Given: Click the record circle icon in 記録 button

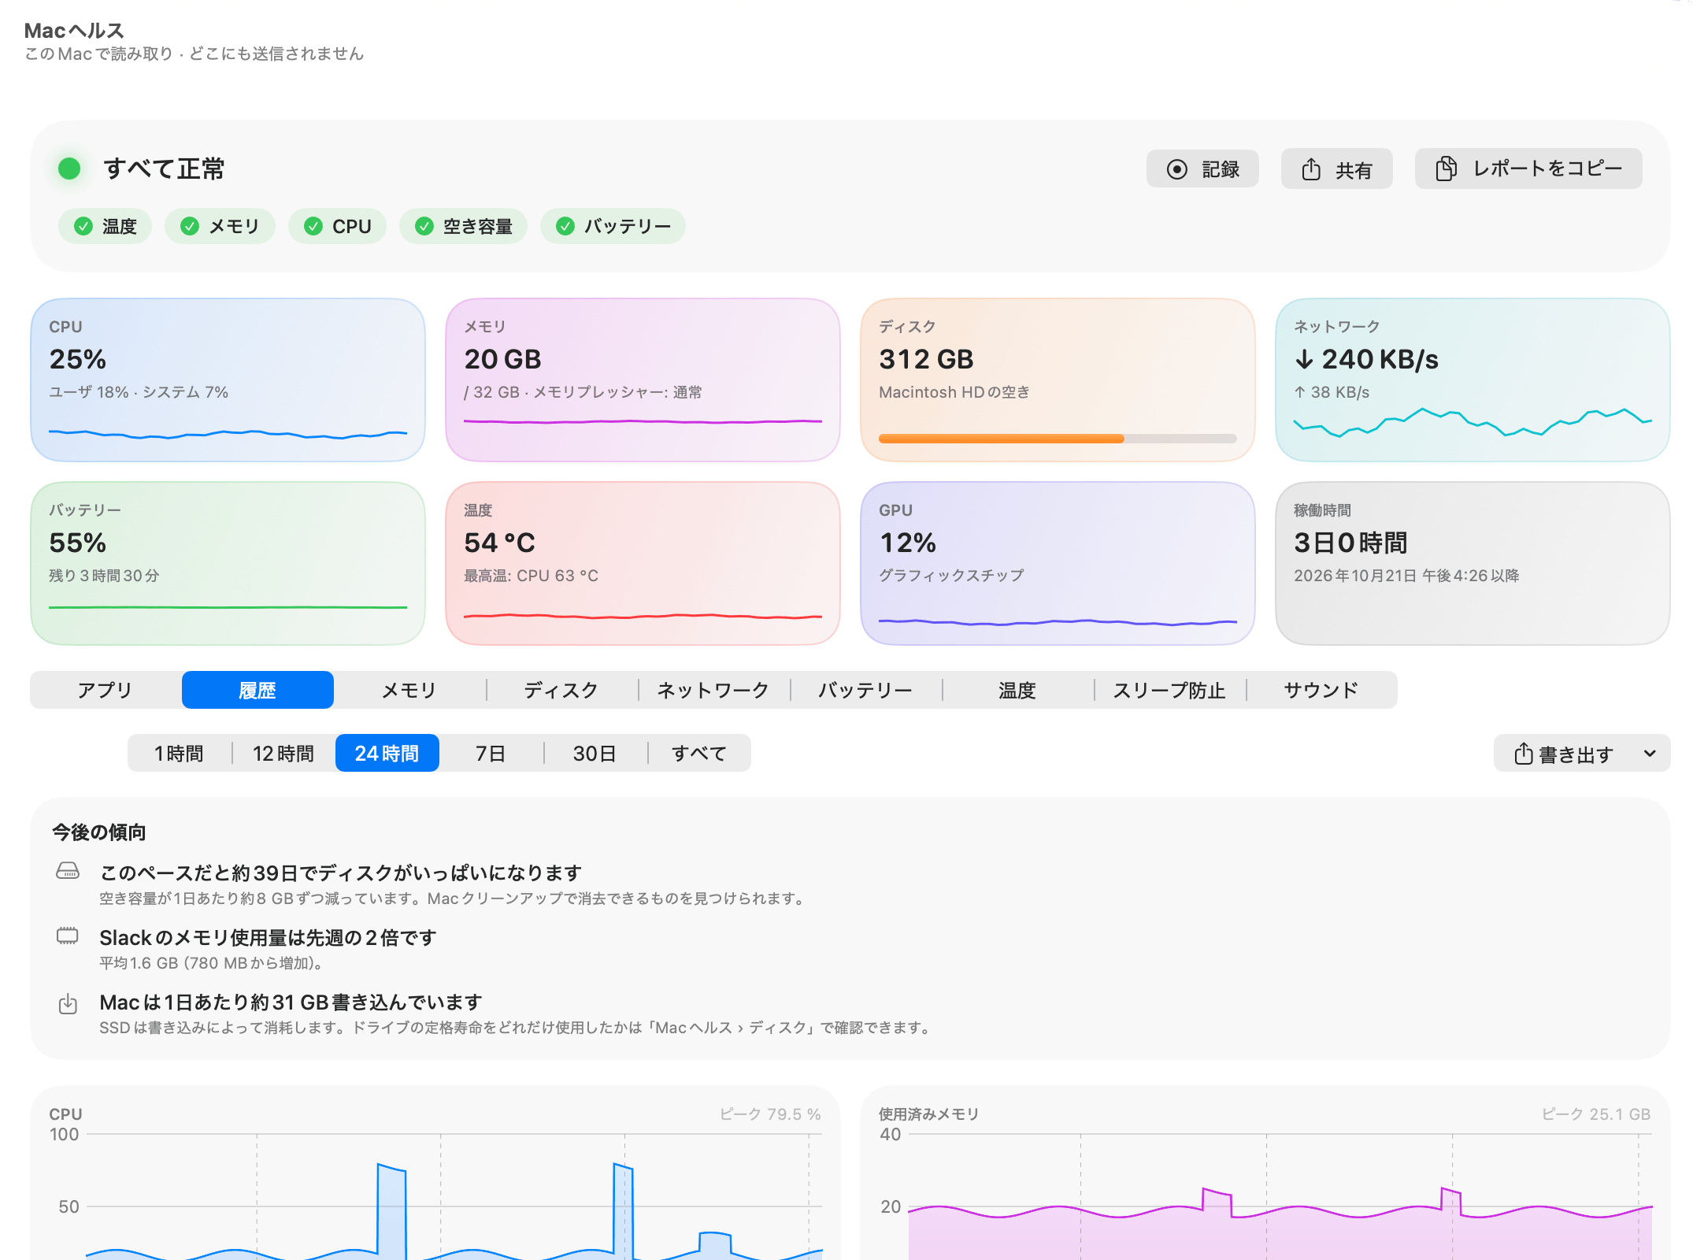Looking at the screenshot, I should click(1176, 169).
